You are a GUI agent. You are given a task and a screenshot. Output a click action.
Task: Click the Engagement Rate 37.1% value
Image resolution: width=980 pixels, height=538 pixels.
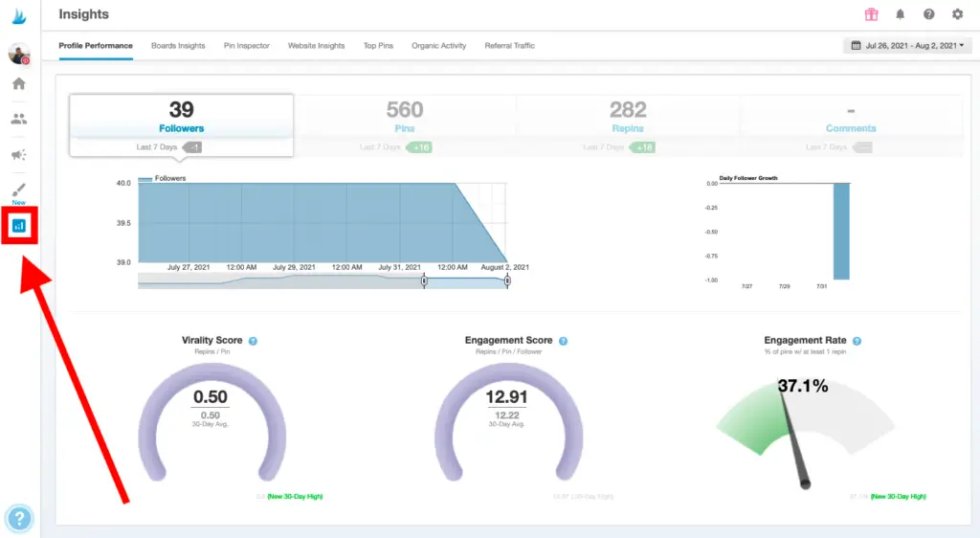803,386
